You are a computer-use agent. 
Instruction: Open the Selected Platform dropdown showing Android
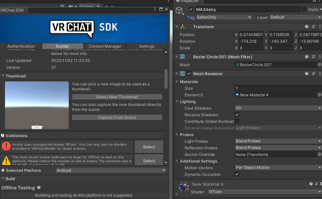111,170
